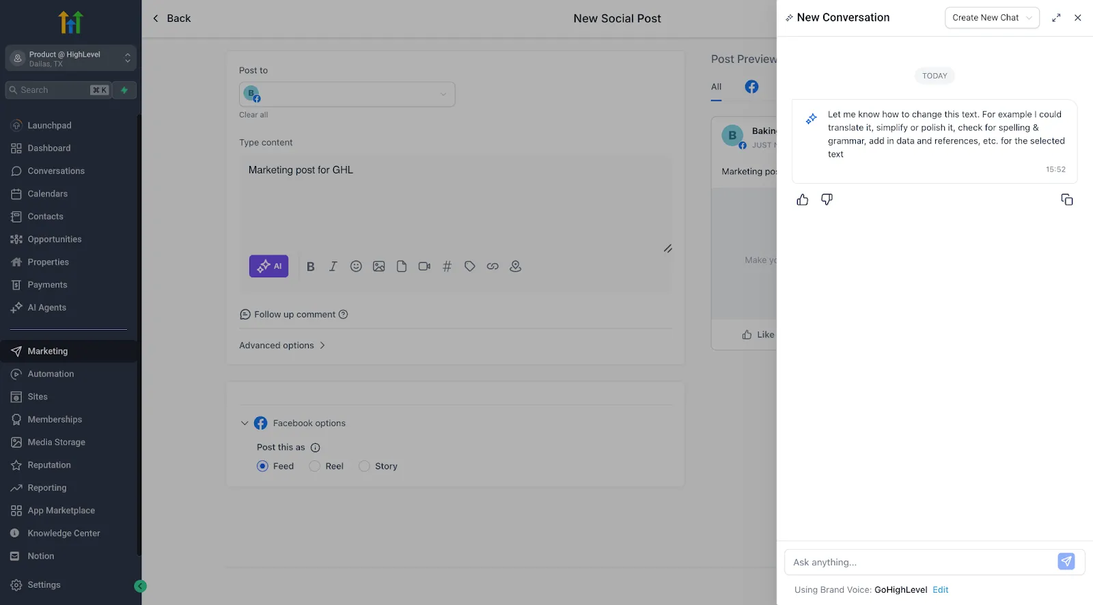This screenshot has width=1093, height=605.
Task: Click the thumbs up feedback icon
Action: click(x=803, y=199)
